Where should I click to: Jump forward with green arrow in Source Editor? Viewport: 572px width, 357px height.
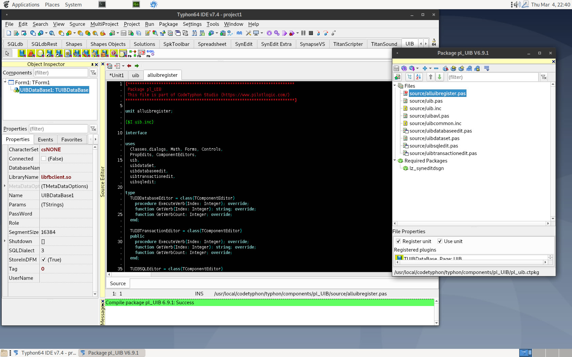(137, 66)
